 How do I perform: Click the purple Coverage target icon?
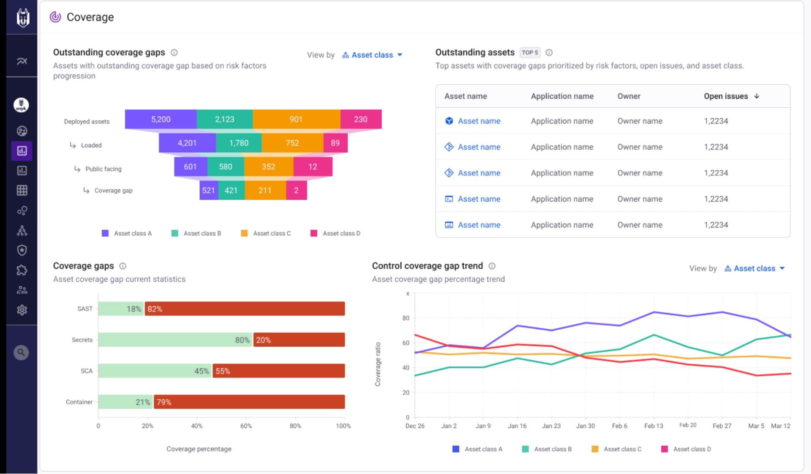click(x=55, y=17)
